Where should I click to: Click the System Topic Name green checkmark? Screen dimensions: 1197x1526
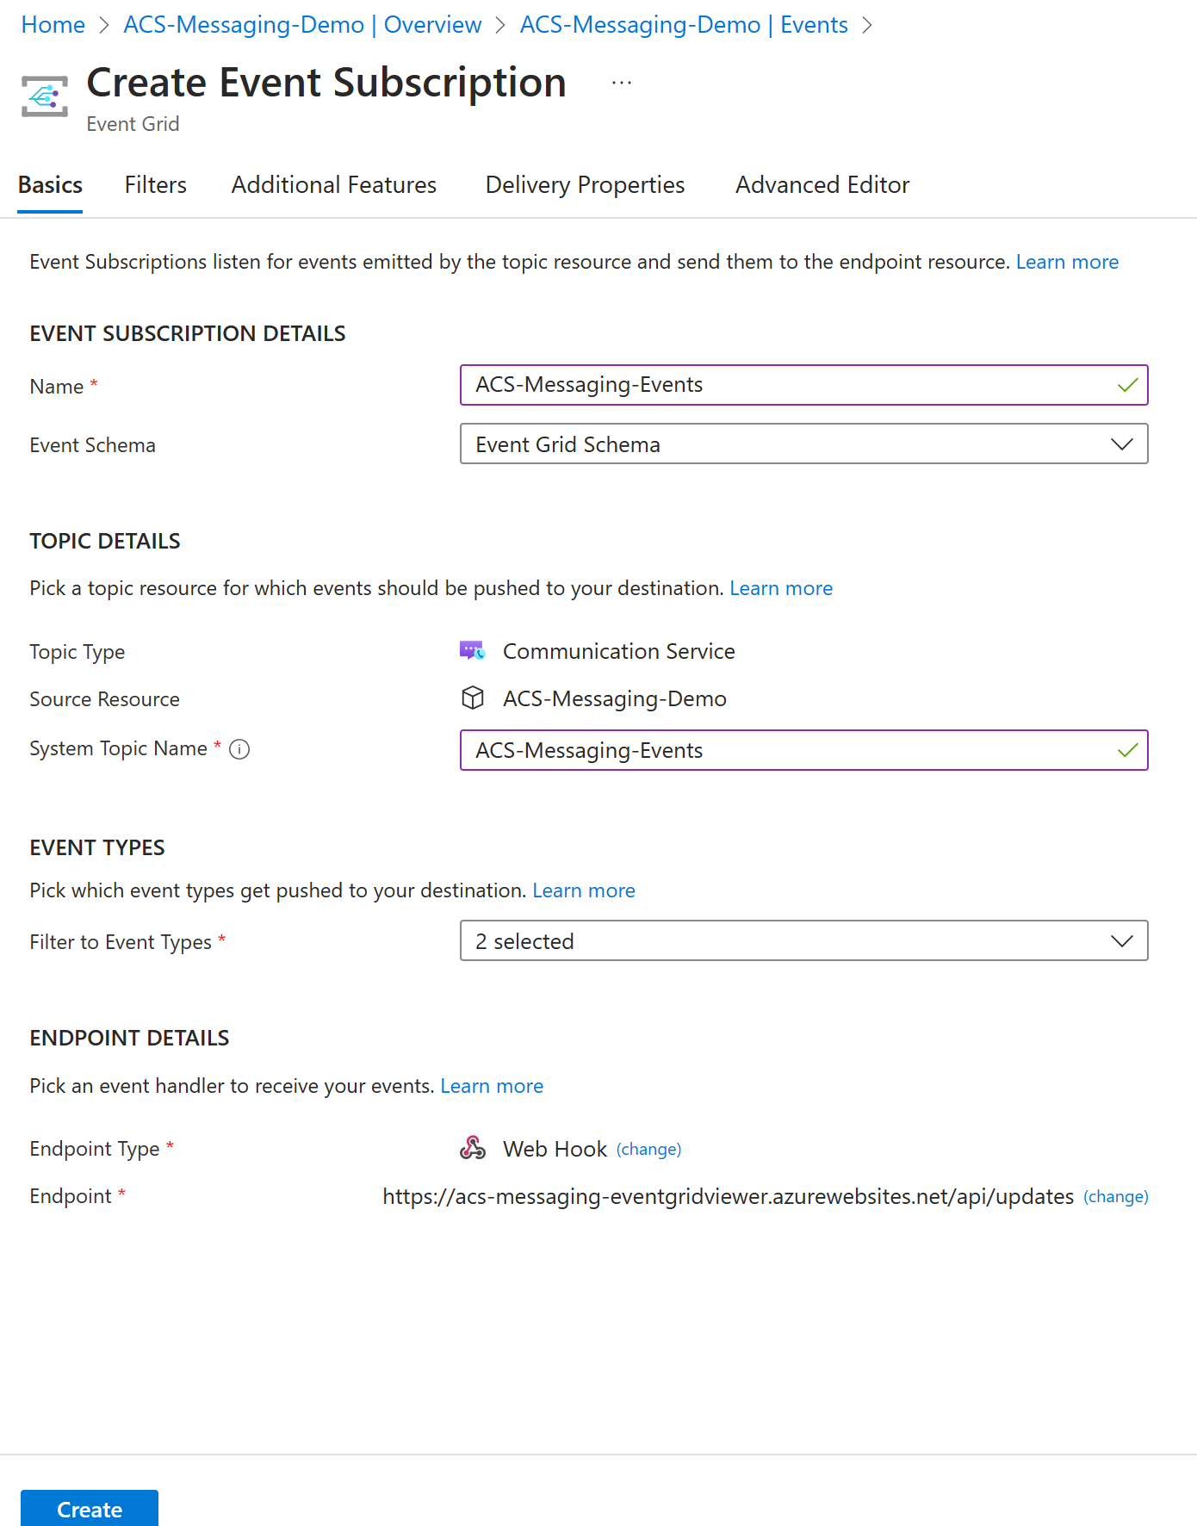(1127, 750)
